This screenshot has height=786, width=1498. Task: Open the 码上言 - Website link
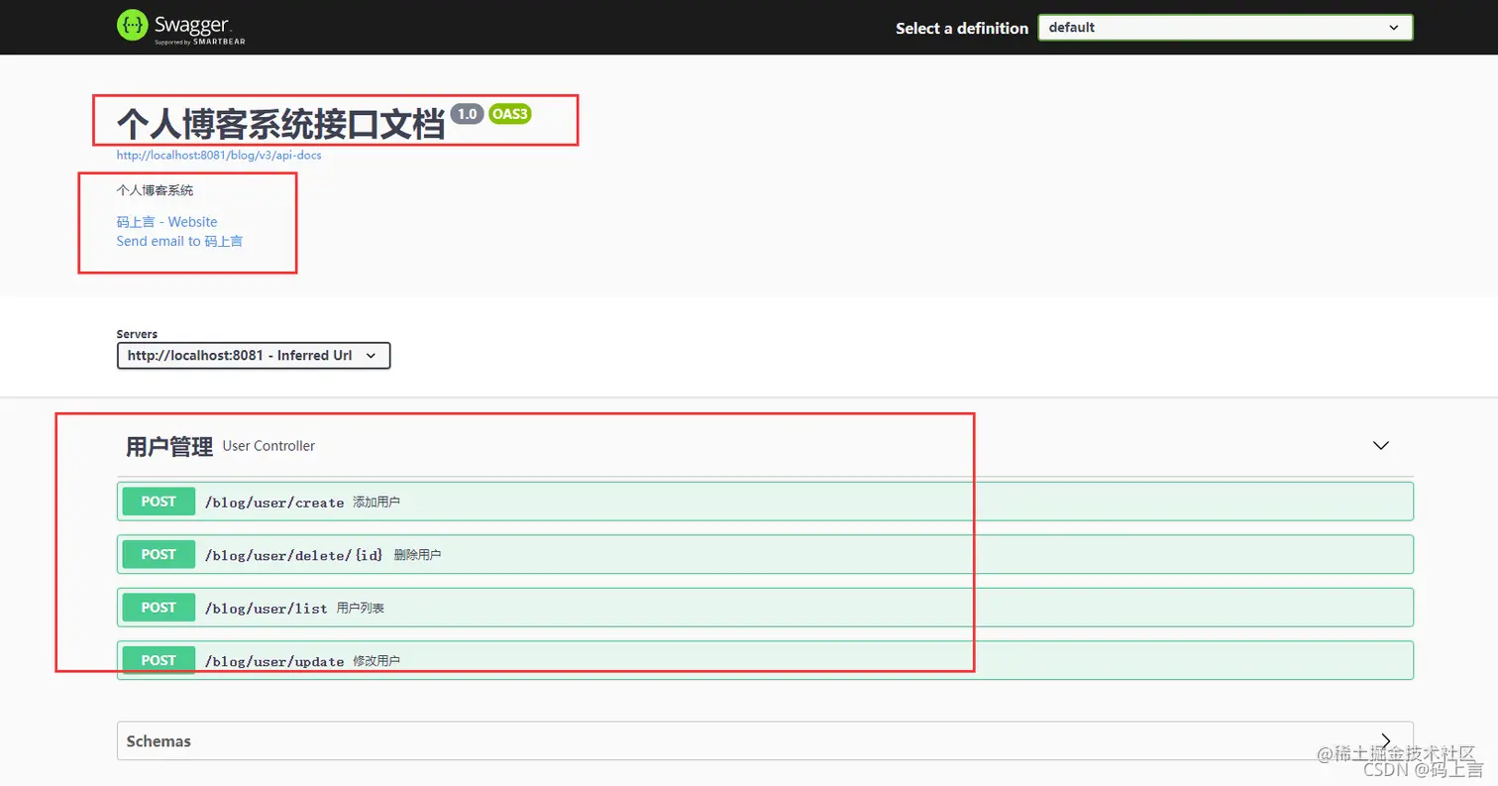tap(166, 222)
